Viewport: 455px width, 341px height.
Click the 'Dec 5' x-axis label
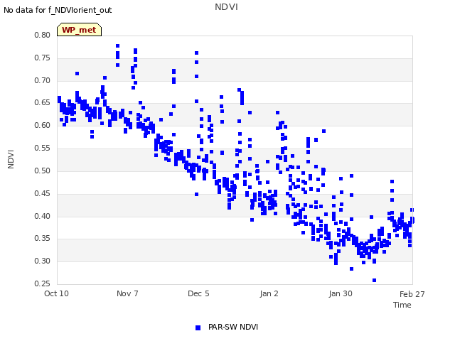[198, 293]
